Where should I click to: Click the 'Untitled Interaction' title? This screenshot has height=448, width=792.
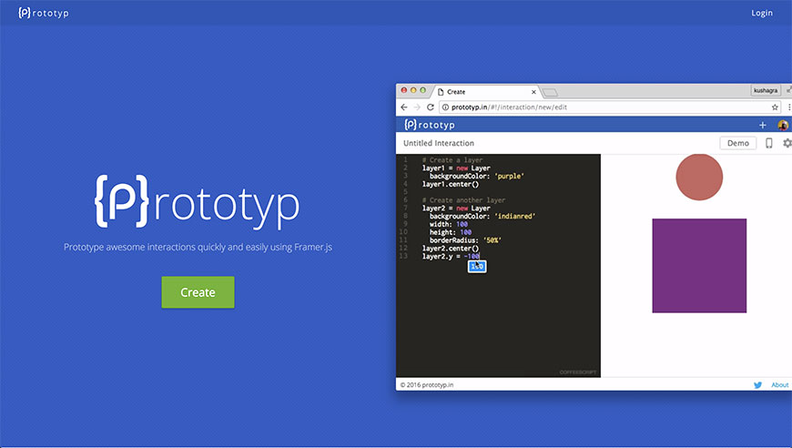point(439,144)
